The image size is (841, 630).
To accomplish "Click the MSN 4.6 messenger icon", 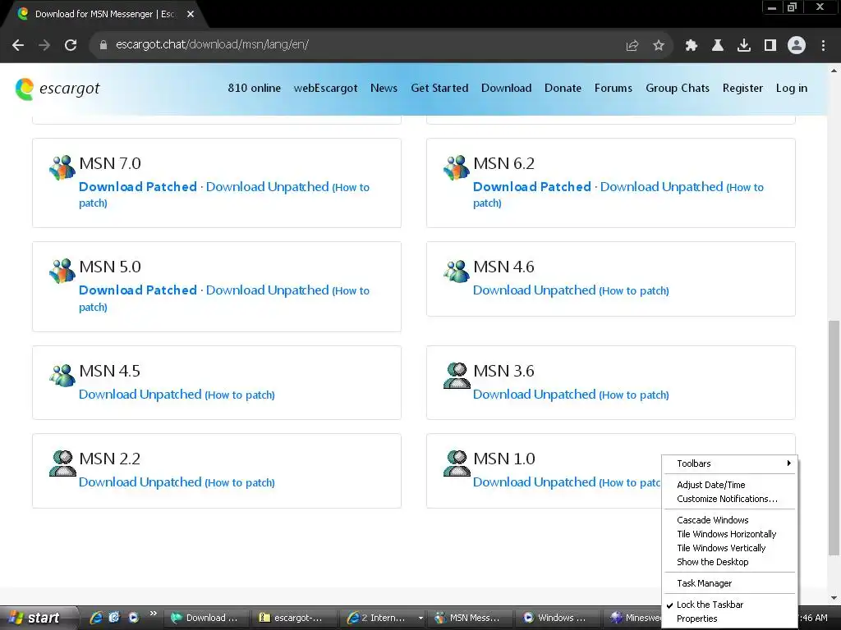I will click(x=457, y=271).
